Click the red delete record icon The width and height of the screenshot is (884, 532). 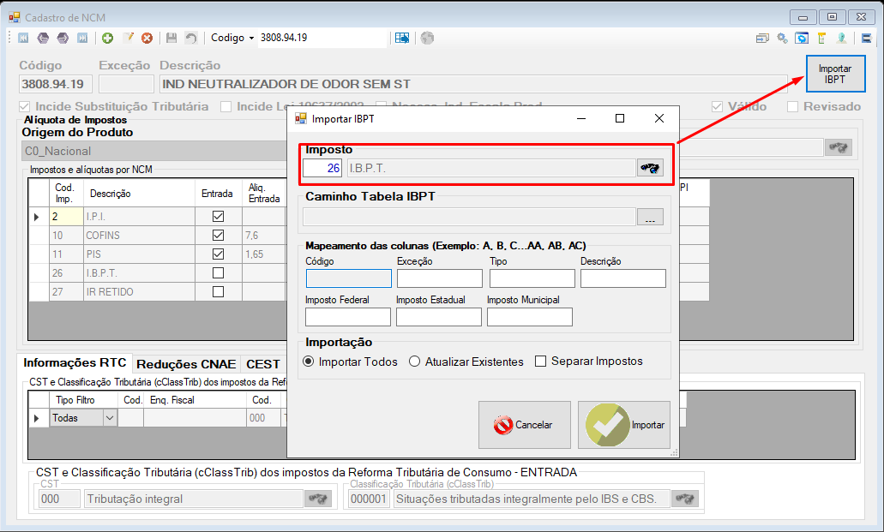click(x=147, y=38)
